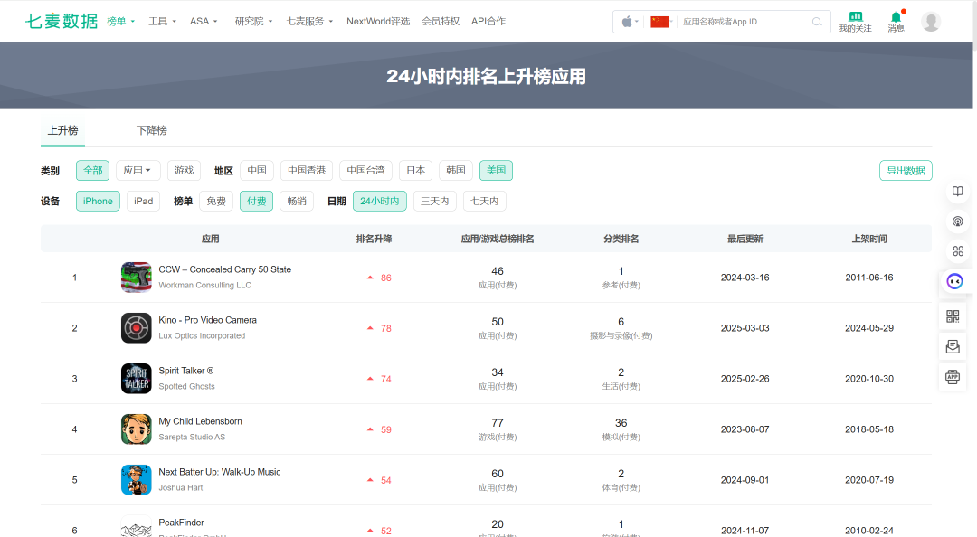Open Spirit Talker ® app link
Viewport: 977px width, 537px height.
(186, 370)
